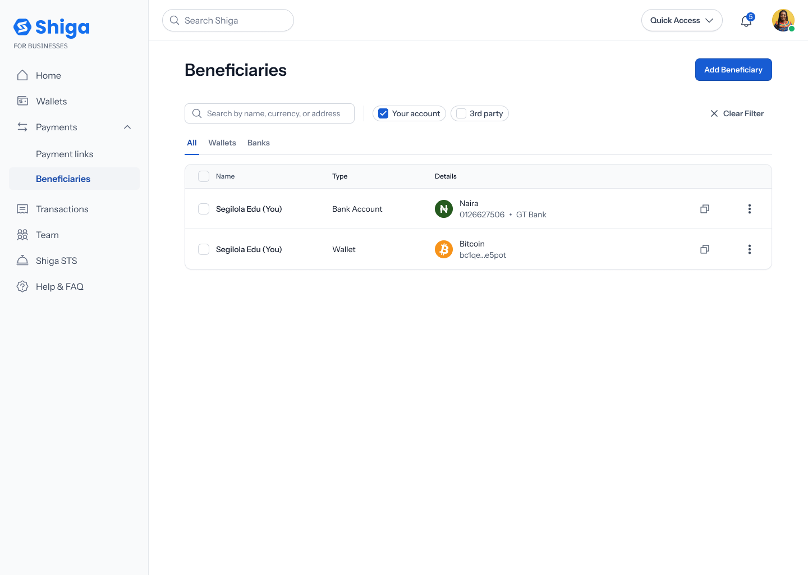Click Segilola Edu (You) in Bank Account row
Image resolution: width=808 pixels, height=575 pixels.
(249, 209)
